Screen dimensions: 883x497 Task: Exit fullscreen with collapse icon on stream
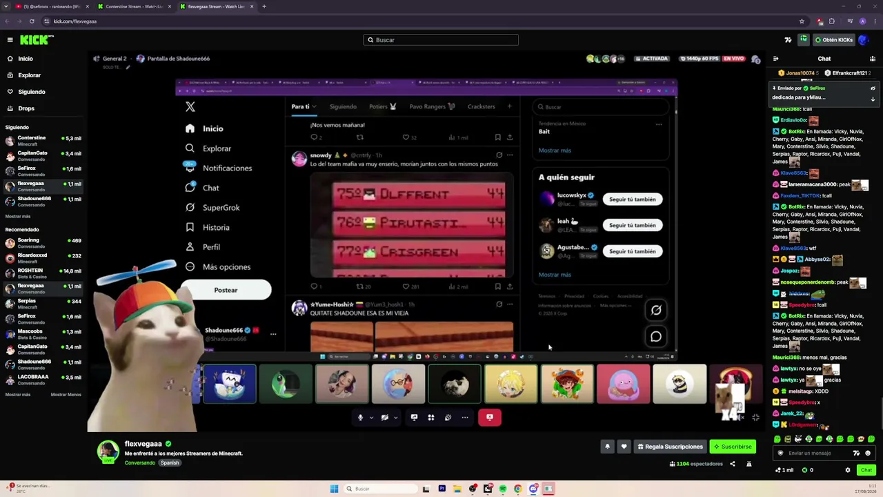click(755, 418)
